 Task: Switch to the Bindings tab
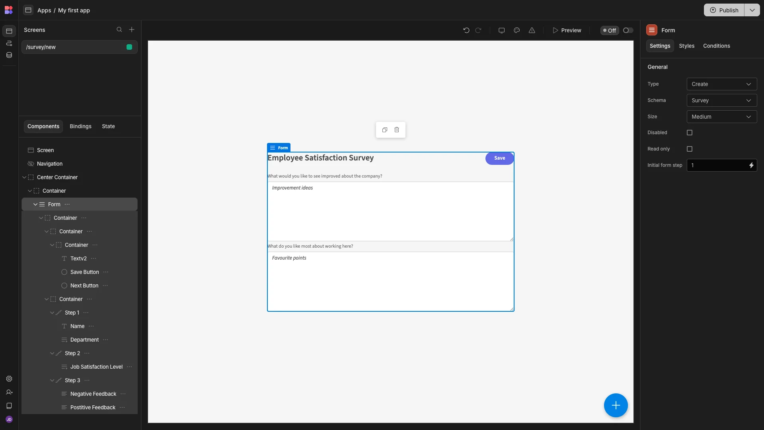click(x=80, y=127)
